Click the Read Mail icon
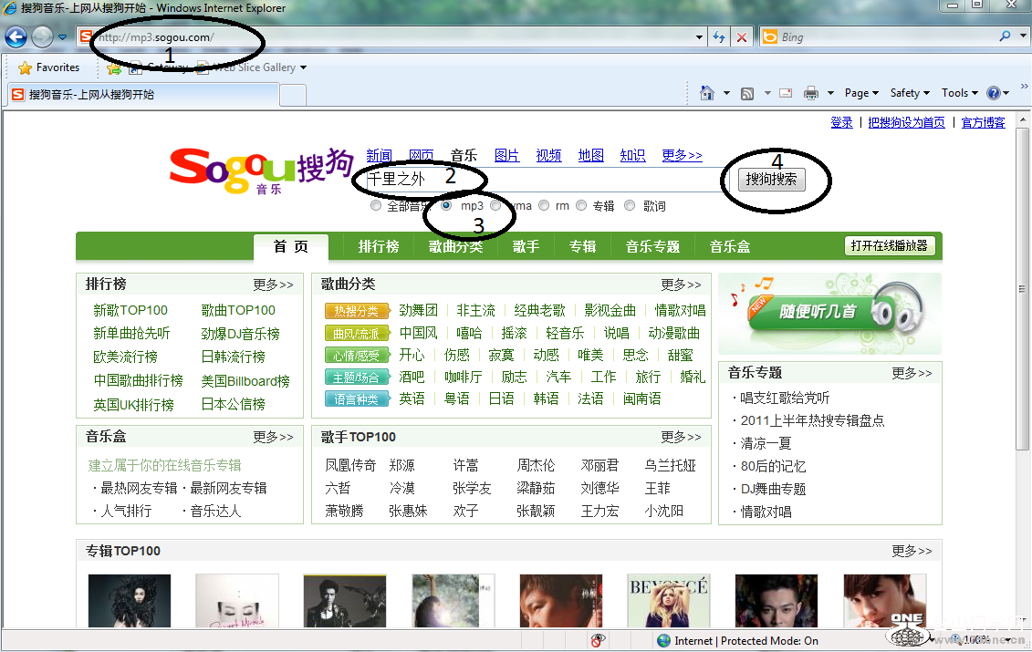The image size is (1032, 652). (786, 93)
